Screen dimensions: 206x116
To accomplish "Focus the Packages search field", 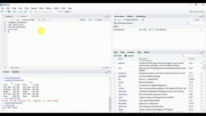I will 191,56.
